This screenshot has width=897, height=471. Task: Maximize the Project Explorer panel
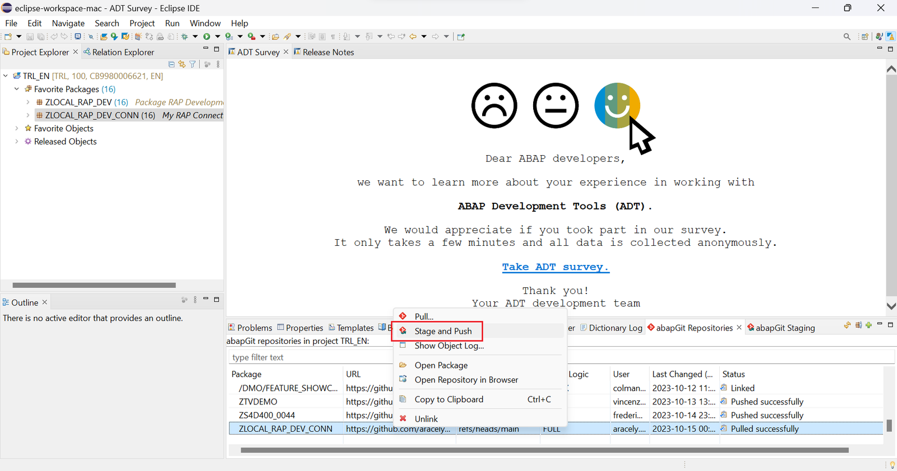coord(216,49)
